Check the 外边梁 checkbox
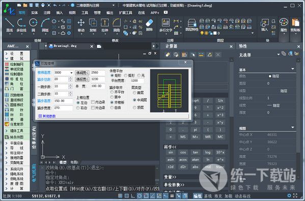Image resolution: width=305 pixels, height=201 pixels. (93, 108)
